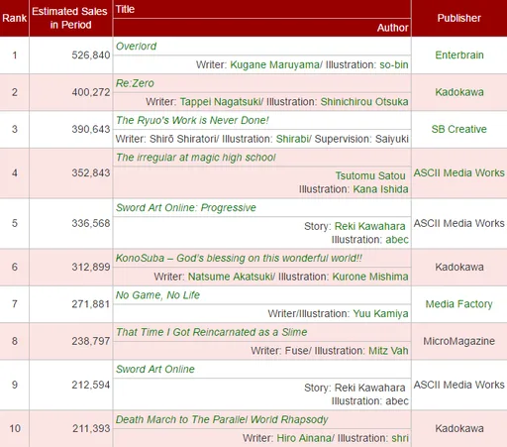Open the Overlord title link
This screenshot has width=507, height=447.
136,47
